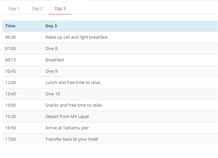Screen dimensions: 218x158
Task: Click the Day 3 column header
Action: pos(51,26)
